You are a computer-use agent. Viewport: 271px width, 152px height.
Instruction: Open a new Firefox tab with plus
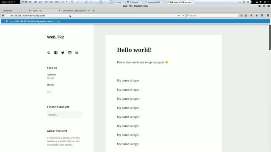94,11
